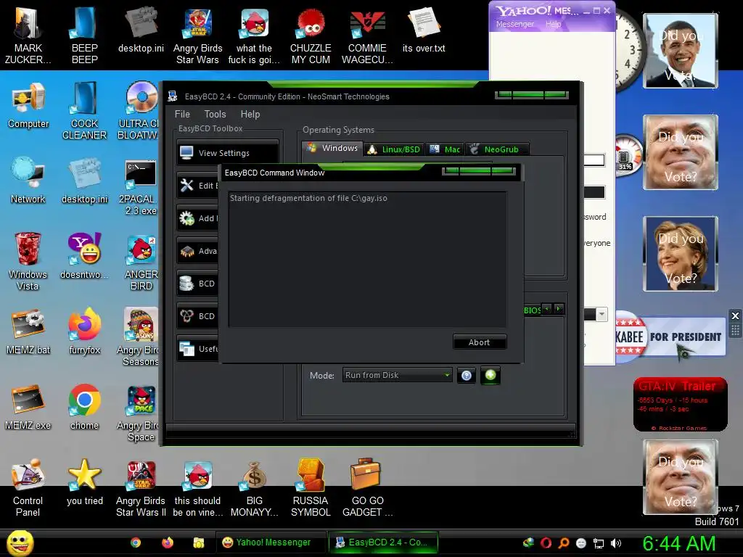Click the 'Starting defragmentation' output text
This screenshot has width=743, height=557.
[x=308, y=198]
